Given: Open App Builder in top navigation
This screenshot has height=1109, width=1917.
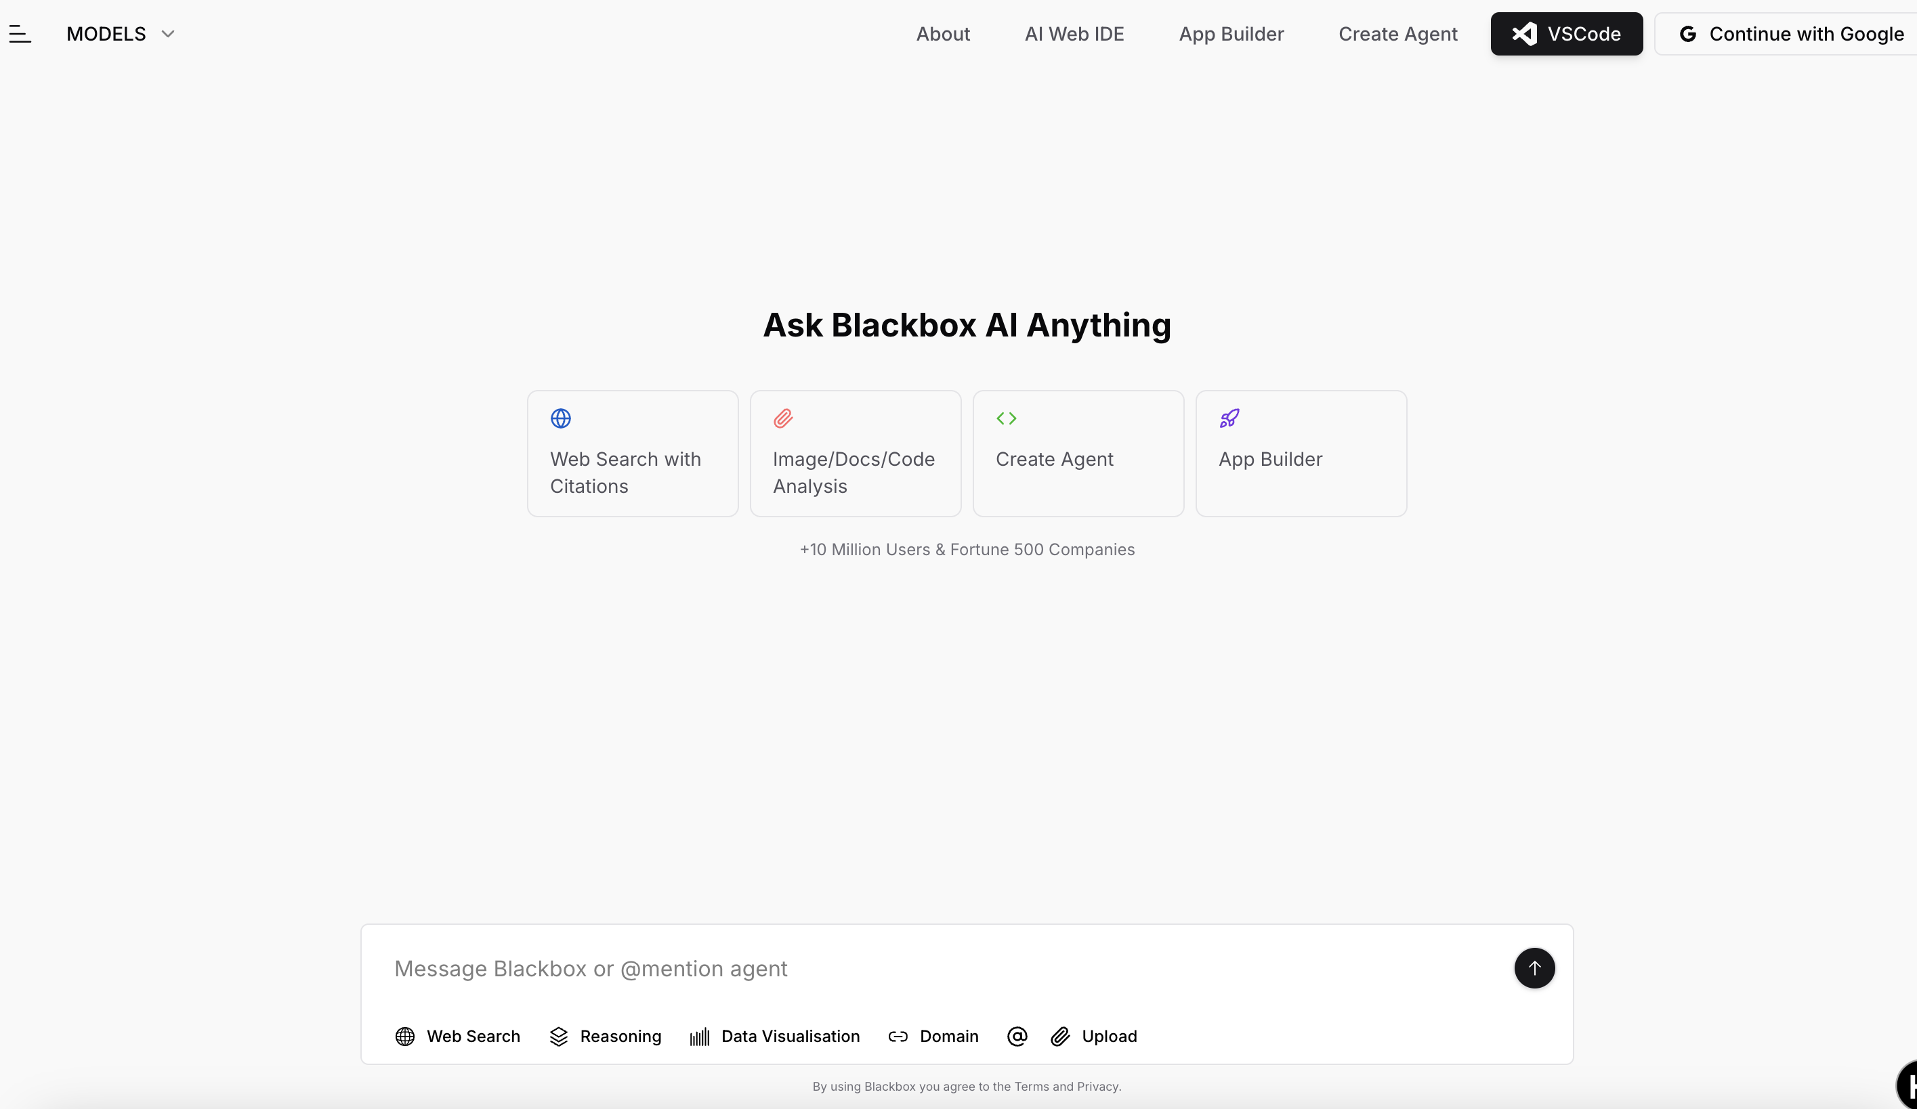Looking at the screenshot, I should click(x=1231, y=35).
